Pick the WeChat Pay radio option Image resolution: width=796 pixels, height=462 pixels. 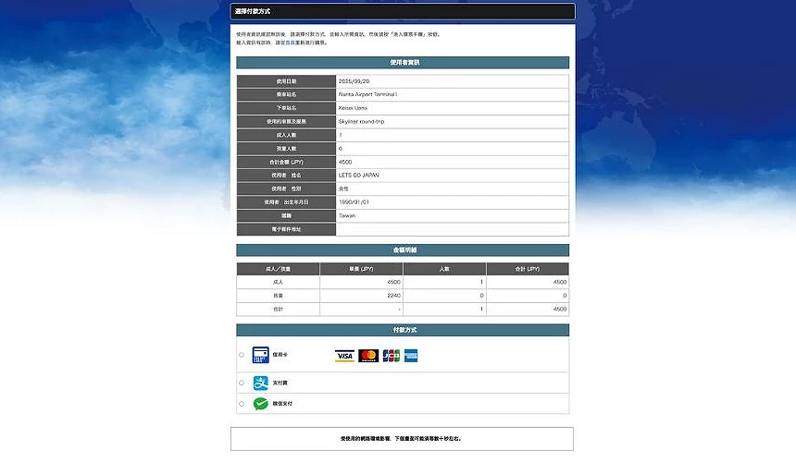pos(242,404)
